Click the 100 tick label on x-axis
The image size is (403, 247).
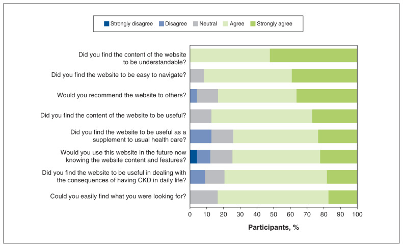pyautogui.click(x=357, y=214)
